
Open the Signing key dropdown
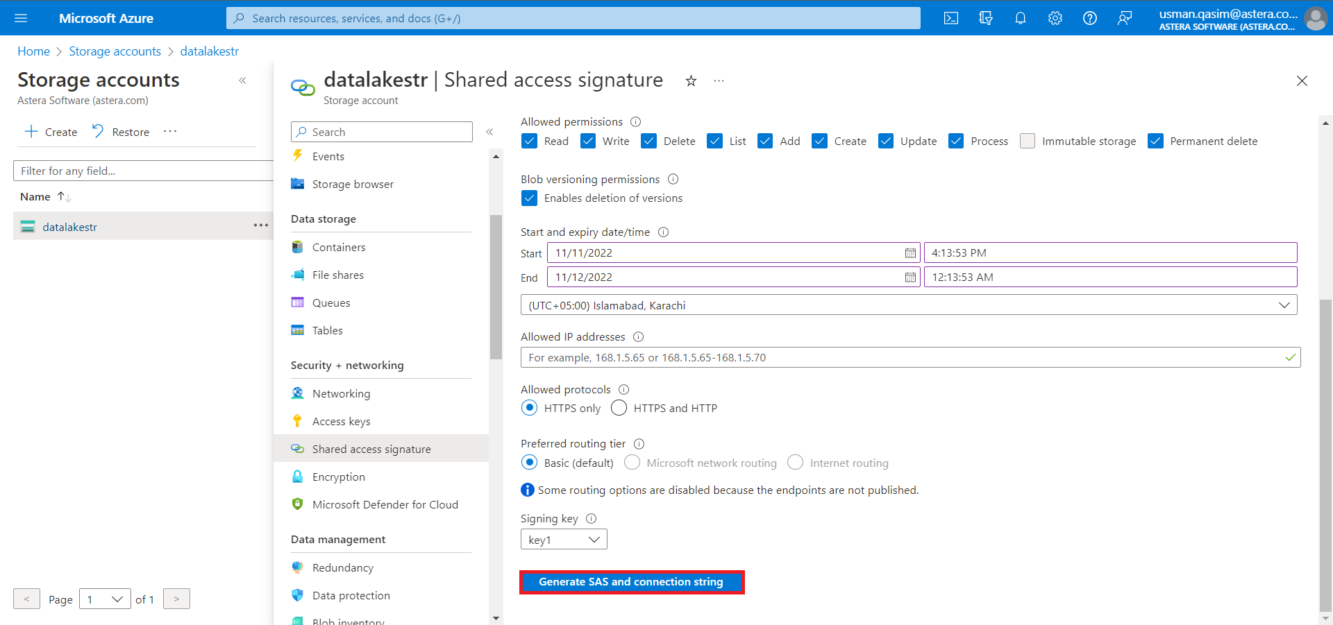pyautogui.click(x=564, y=540)
